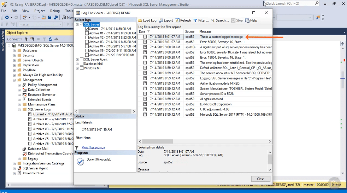The width and height of the screenshot is (347, 193).
Task: Check Archive #4 log checkbox
Action: [x=87, y=46]
